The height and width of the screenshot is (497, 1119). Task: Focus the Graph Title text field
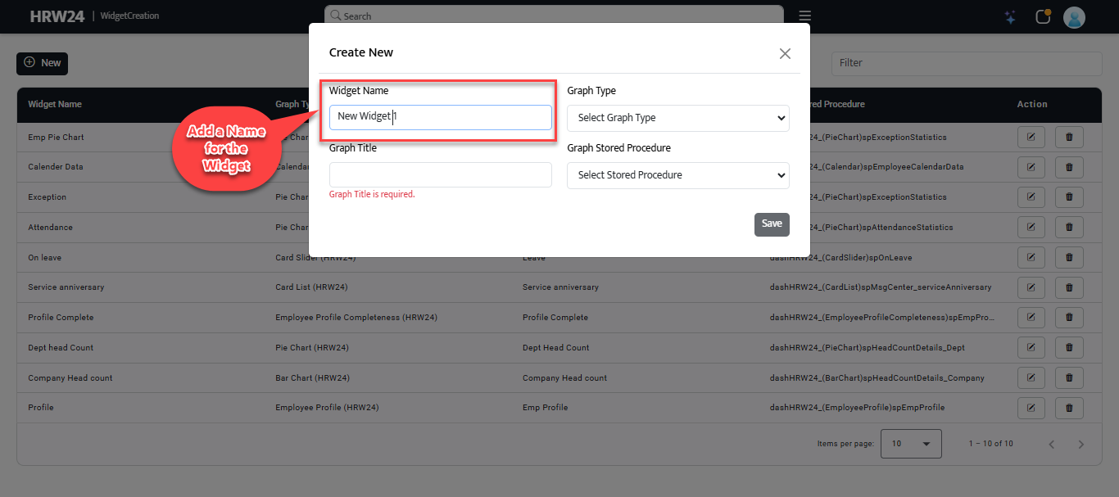coord(440,174)
